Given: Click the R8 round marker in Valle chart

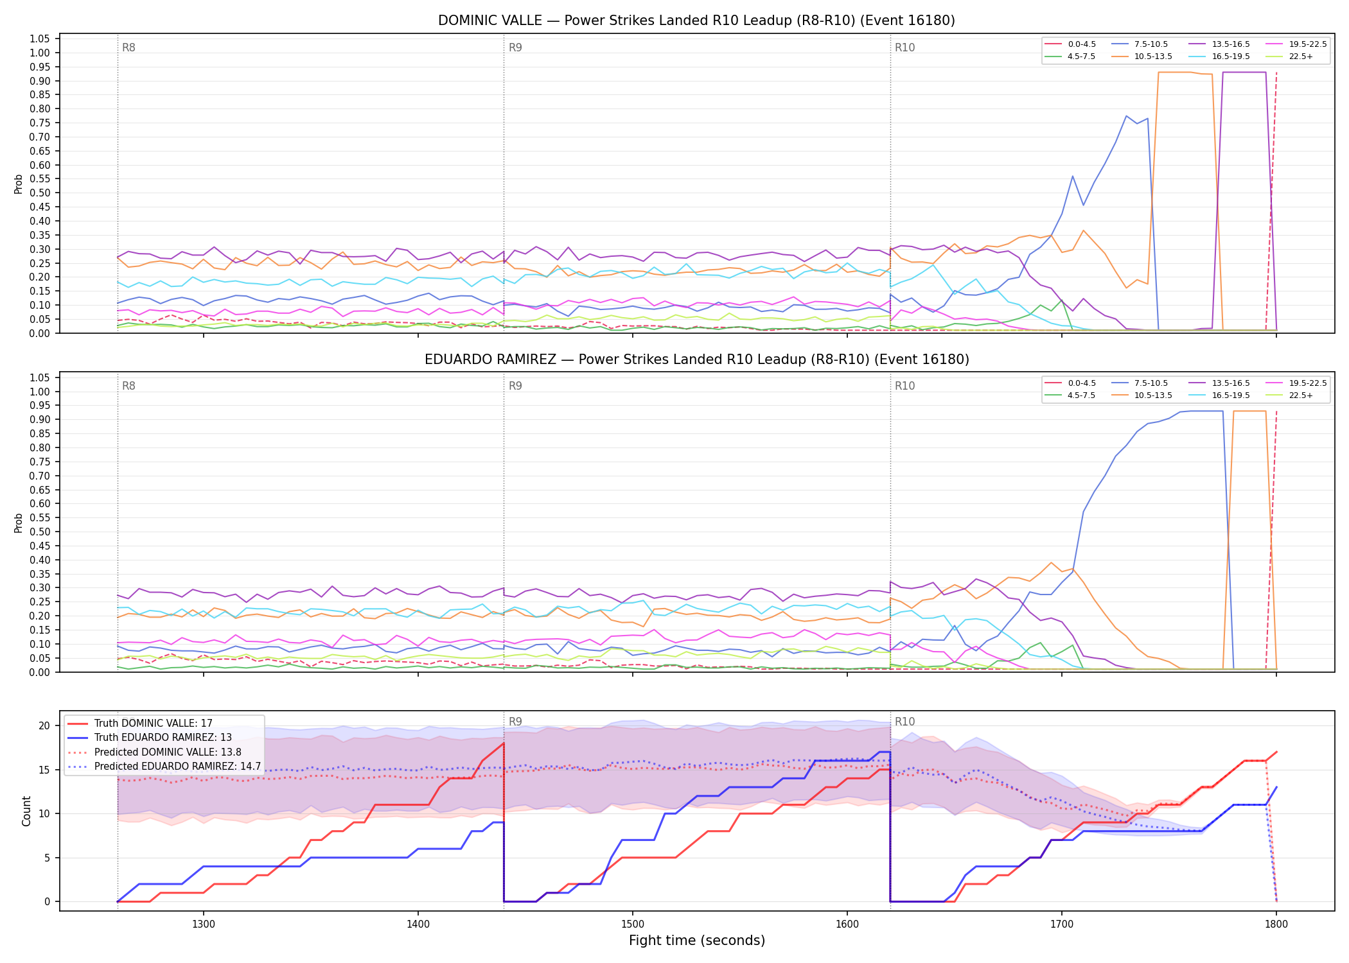Looking at the screenshot, I should [128, 48].
